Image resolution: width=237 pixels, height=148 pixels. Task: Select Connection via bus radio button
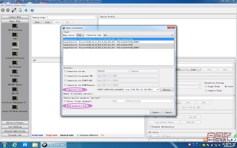click(65, 71)
